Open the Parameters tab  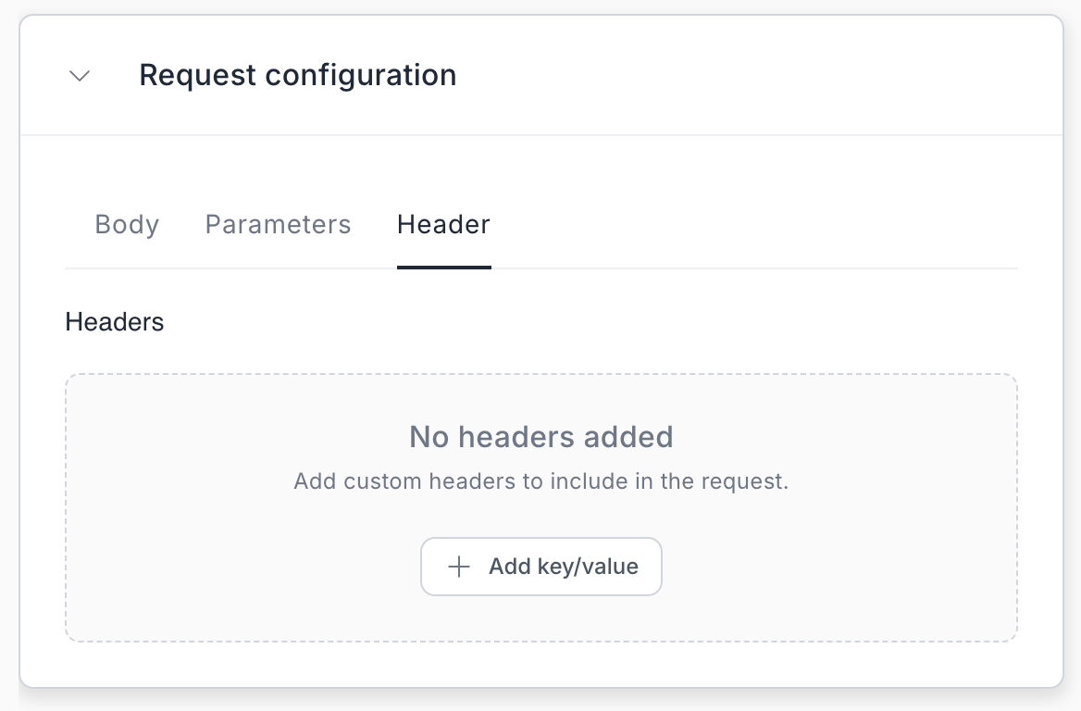click(278, 225)
